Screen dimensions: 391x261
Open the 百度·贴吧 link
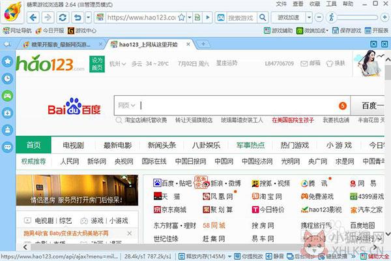coord(172,183)
